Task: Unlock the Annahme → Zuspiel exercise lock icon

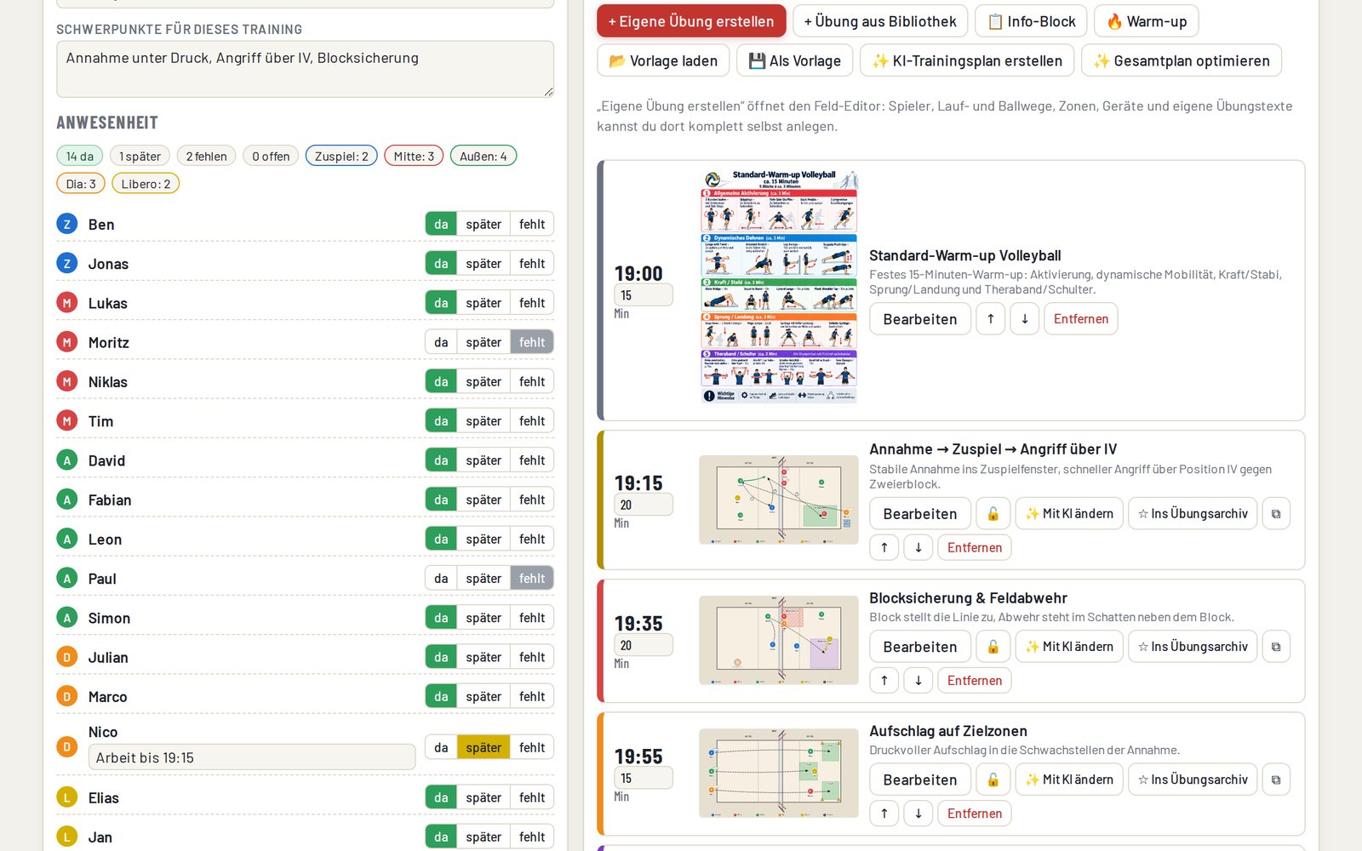Action: tap(993, 513)
